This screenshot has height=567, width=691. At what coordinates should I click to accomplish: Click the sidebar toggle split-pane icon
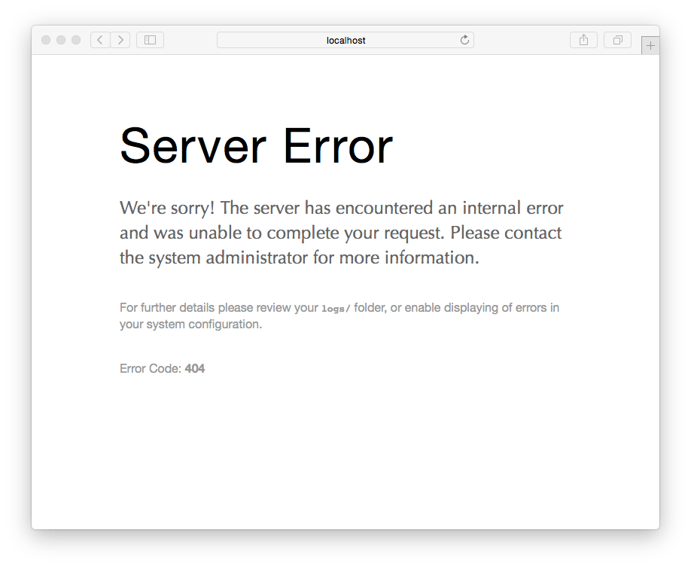pyautogui.click(x=149, y=40)
